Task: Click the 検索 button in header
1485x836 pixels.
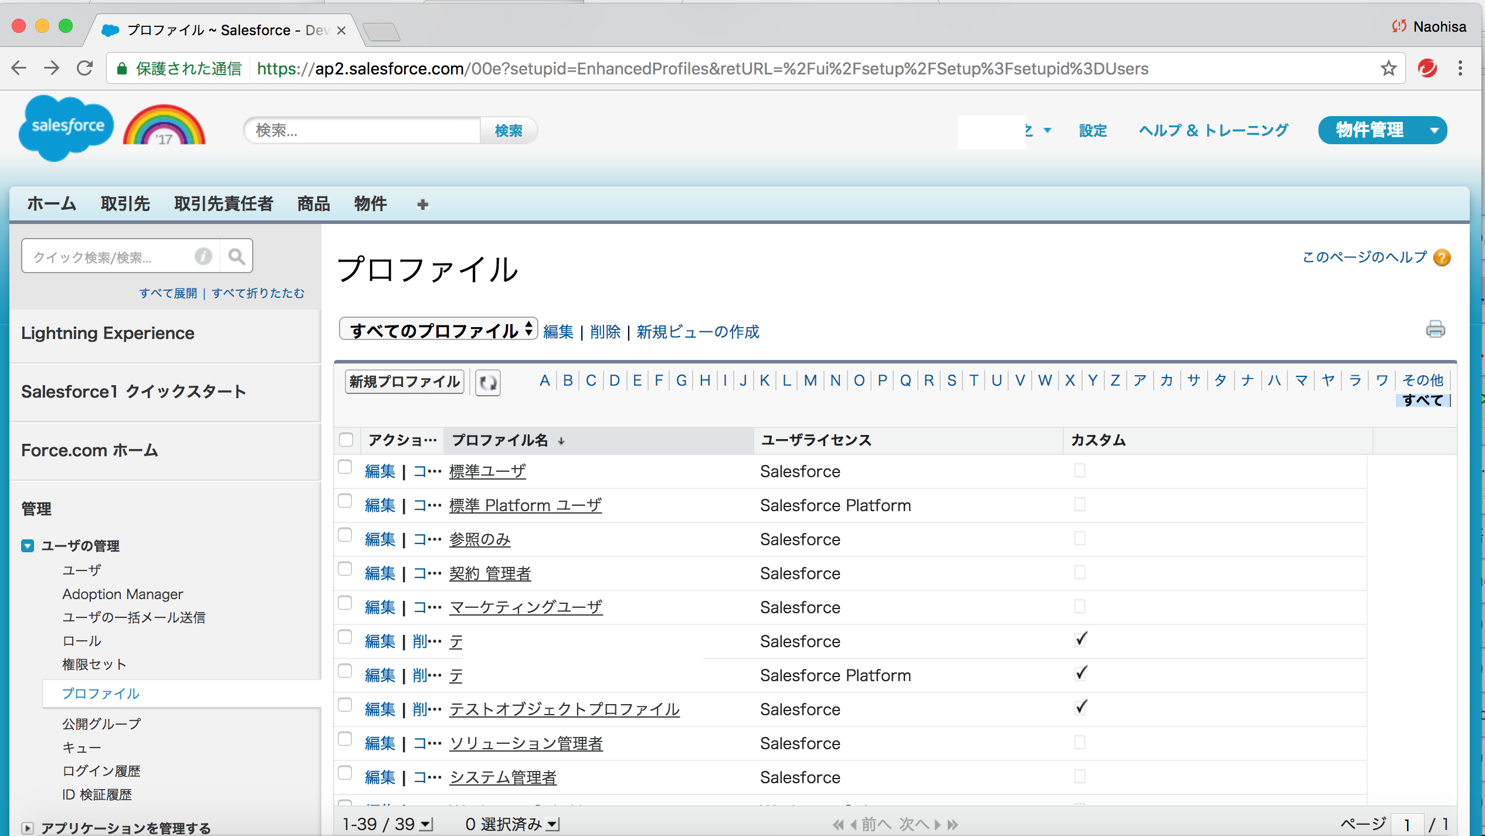Action: pyautogui.click(x=508, y=130)
